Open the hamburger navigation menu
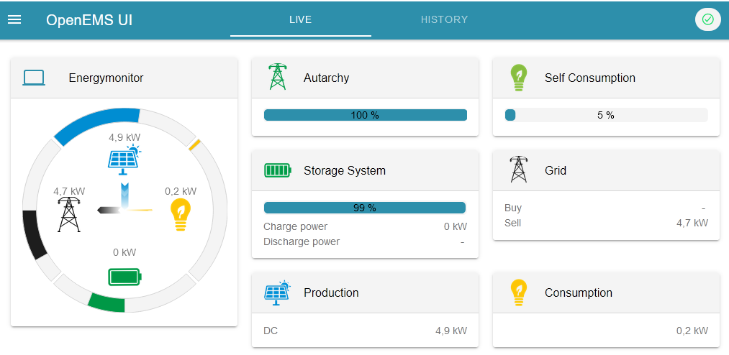Screen dimensions: 729x355 click(x=14, y=19)
